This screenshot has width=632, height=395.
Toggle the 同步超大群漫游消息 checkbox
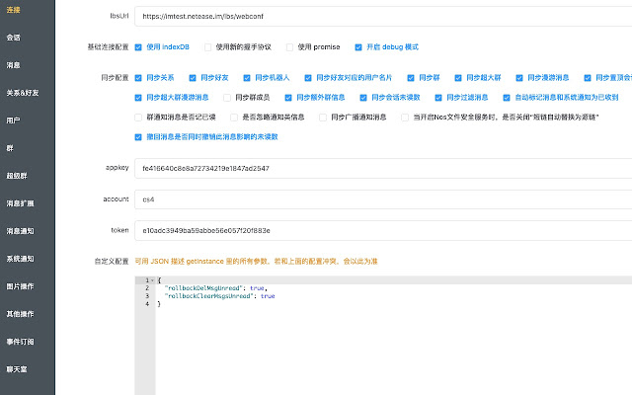coord(138,98)
